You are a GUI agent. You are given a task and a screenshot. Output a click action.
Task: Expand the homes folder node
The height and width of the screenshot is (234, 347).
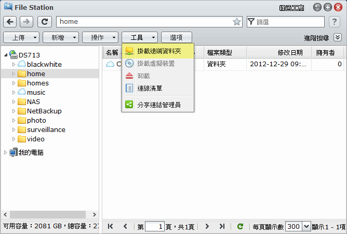pos(14,83)
